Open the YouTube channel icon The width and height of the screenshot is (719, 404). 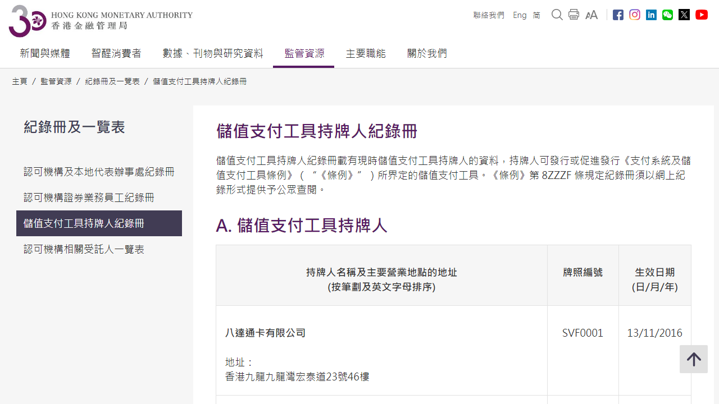tap(701, 15)
